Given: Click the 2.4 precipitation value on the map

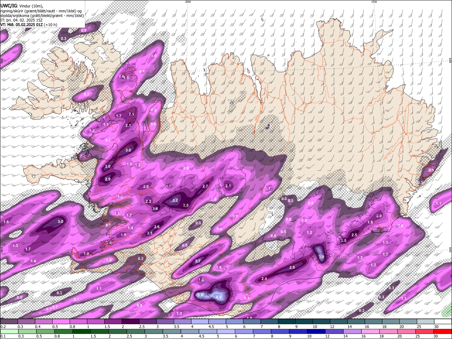Looking at the screenshot, I should (264, 279).
